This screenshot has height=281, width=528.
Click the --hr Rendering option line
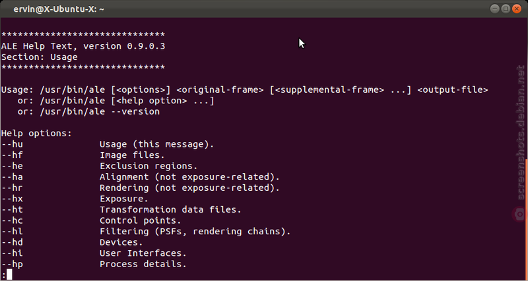141,188
